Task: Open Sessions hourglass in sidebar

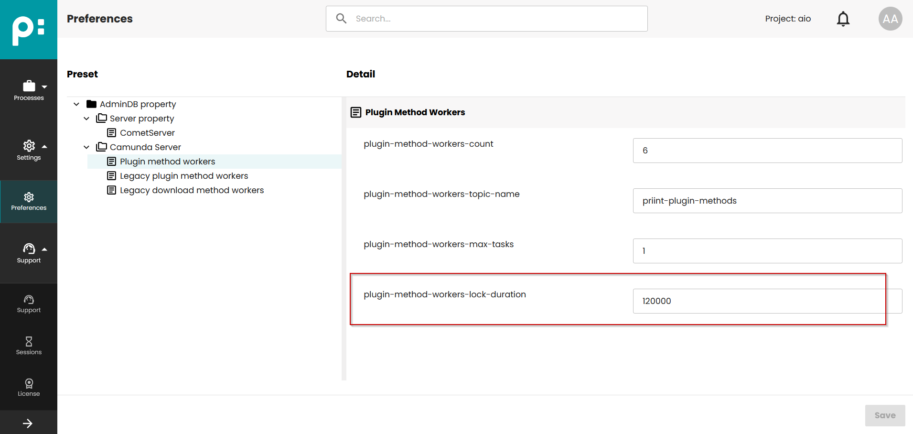Action: point(29,346)
